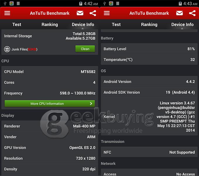Tap share icon in left screen header

93,13
